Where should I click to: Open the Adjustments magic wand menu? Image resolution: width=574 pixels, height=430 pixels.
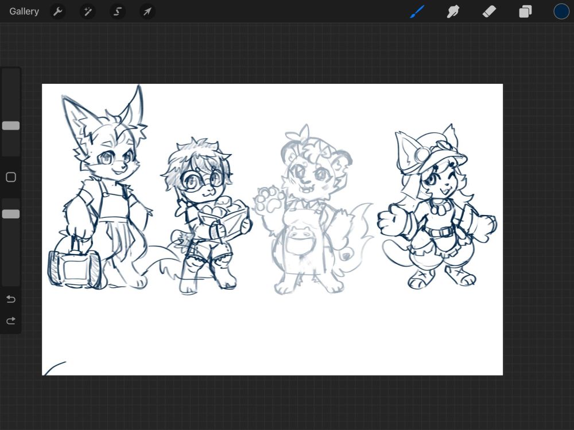(x=88, y=11)
